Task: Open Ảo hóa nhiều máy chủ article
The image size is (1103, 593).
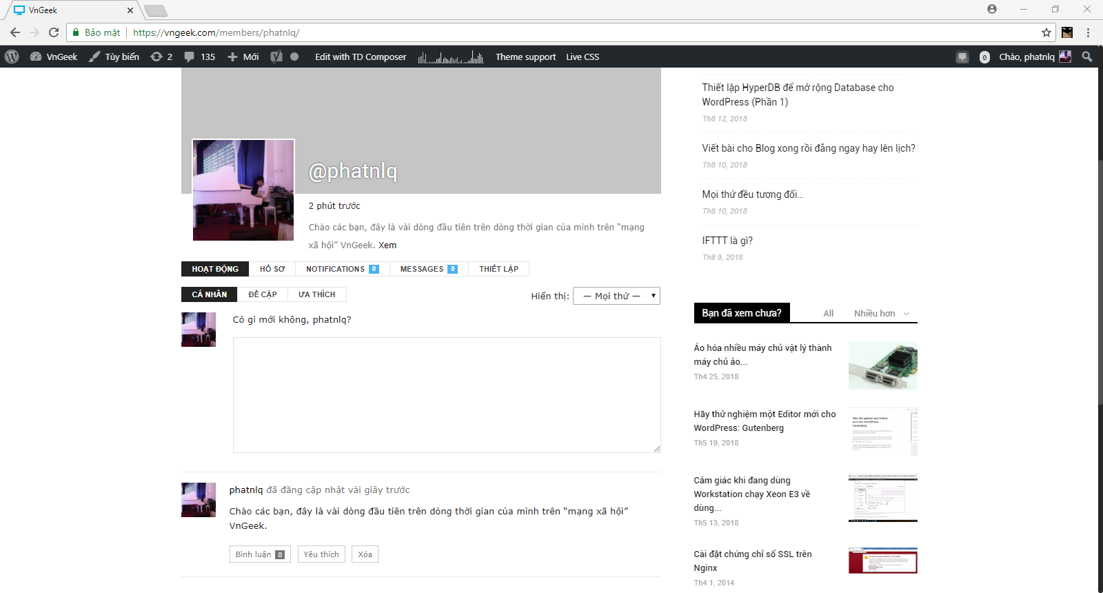Action: coord(762,354)
